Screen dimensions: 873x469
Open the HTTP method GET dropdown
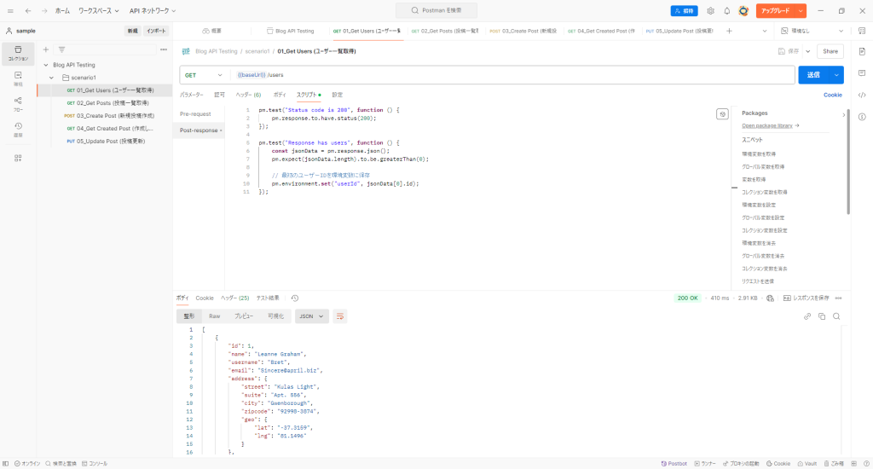tap(203, 75)
